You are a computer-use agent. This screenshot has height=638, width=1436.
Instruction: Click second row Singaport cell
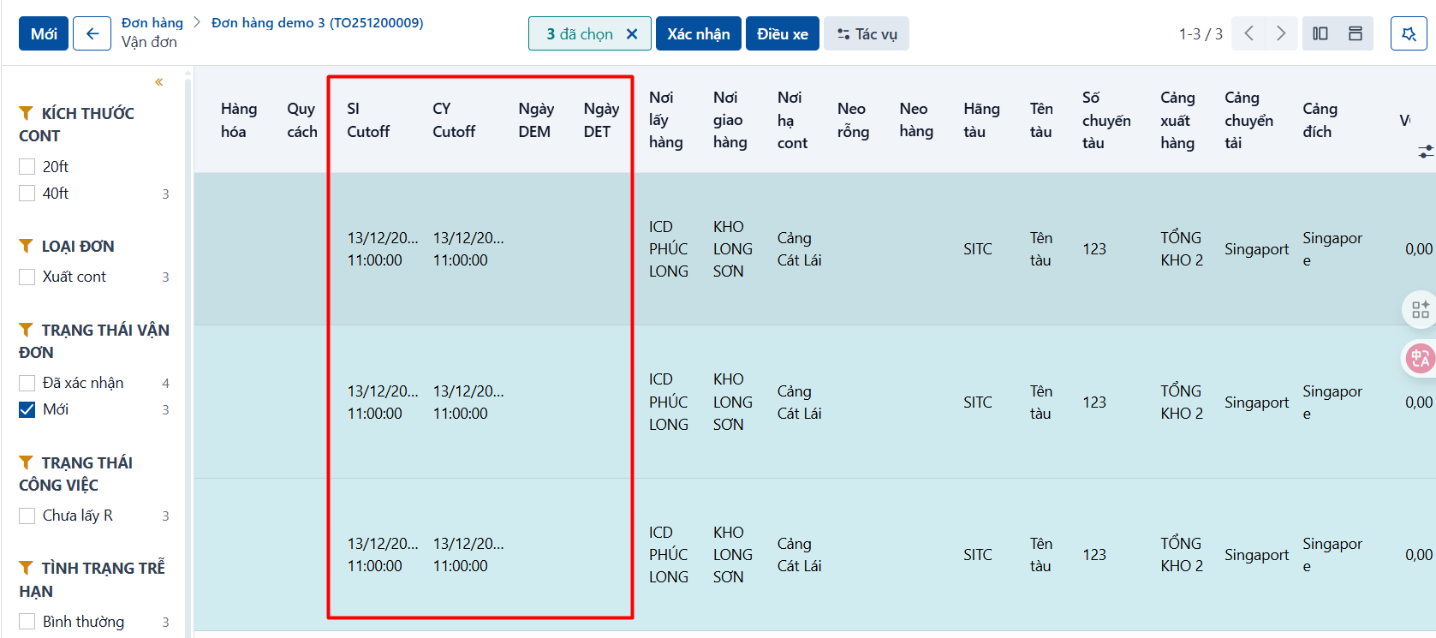pos(1256,402)
